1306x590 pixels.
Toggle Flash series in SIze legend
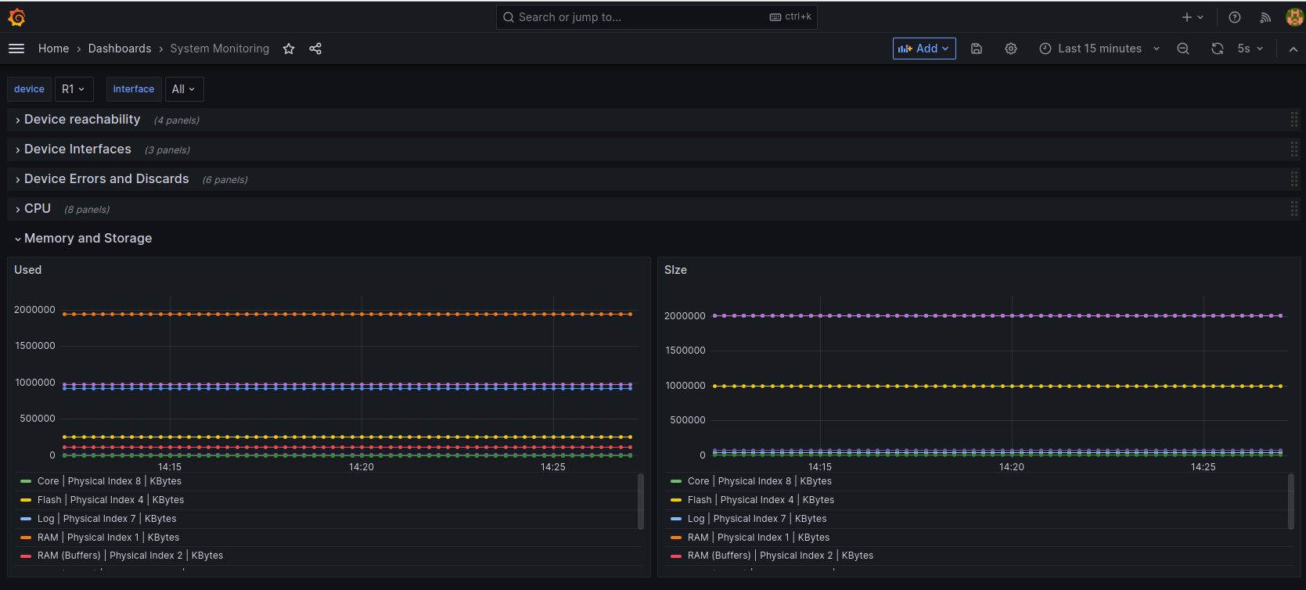pos(761,500)
